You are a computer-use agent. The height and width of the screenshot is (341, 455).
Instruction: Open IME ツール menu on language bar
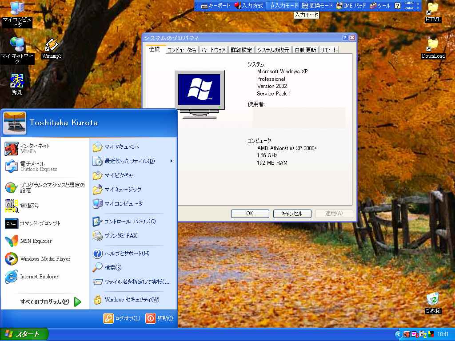click(380, 5)
